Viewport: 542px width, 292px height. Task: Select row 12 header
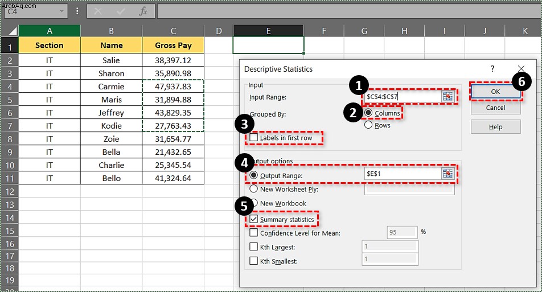(x=10, y=191)
